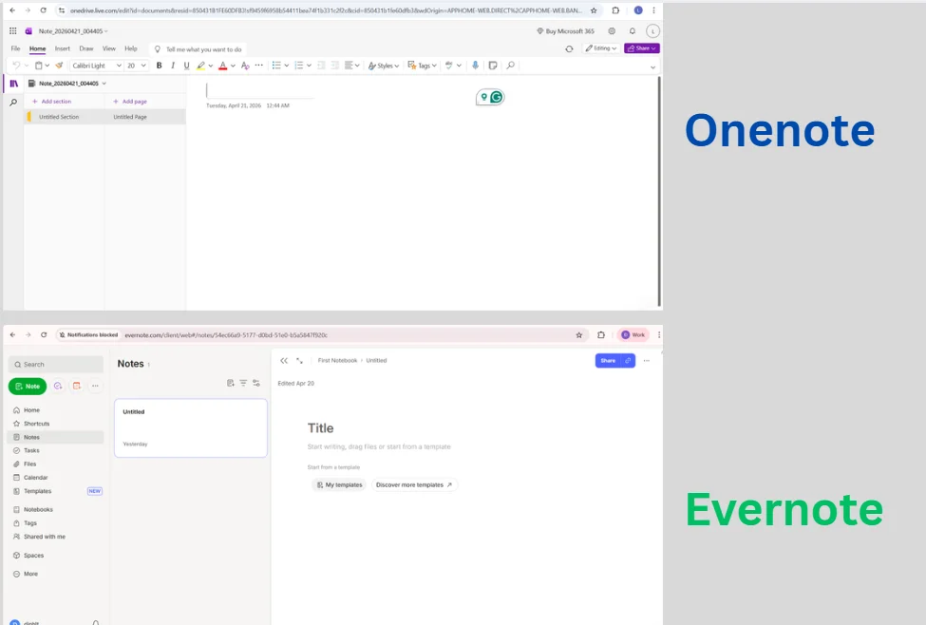Click the Evernote notes view options icon

tap(256, 383)
